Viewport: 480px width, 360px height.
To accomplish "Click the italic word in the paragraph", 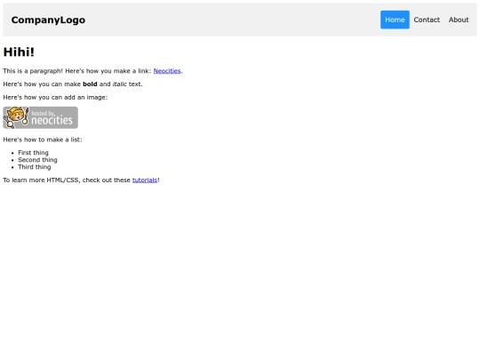I will [x=119, y=84].
